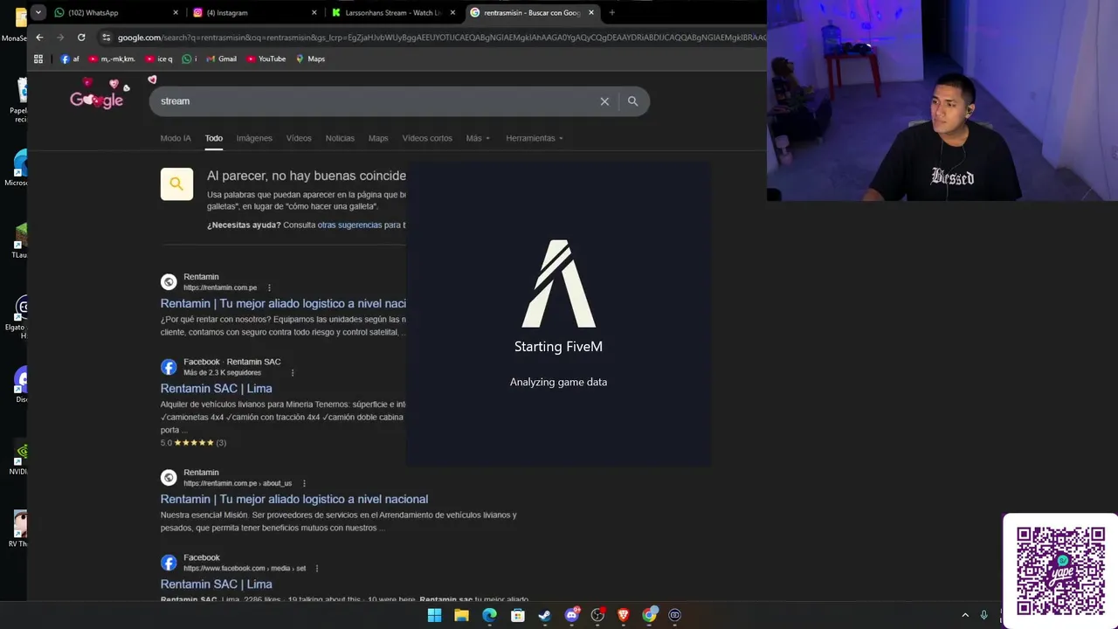The image size is (1118, 629).
Task: Open Steam from taskbar
Action: [544, 615]
